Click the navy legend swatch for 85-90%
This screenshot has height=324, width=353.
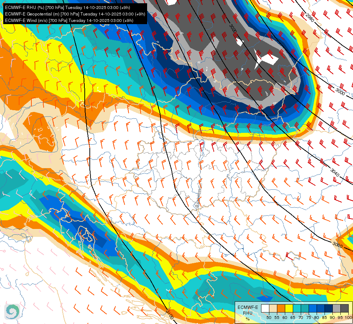pyautogui.click(x=329, y=308)
